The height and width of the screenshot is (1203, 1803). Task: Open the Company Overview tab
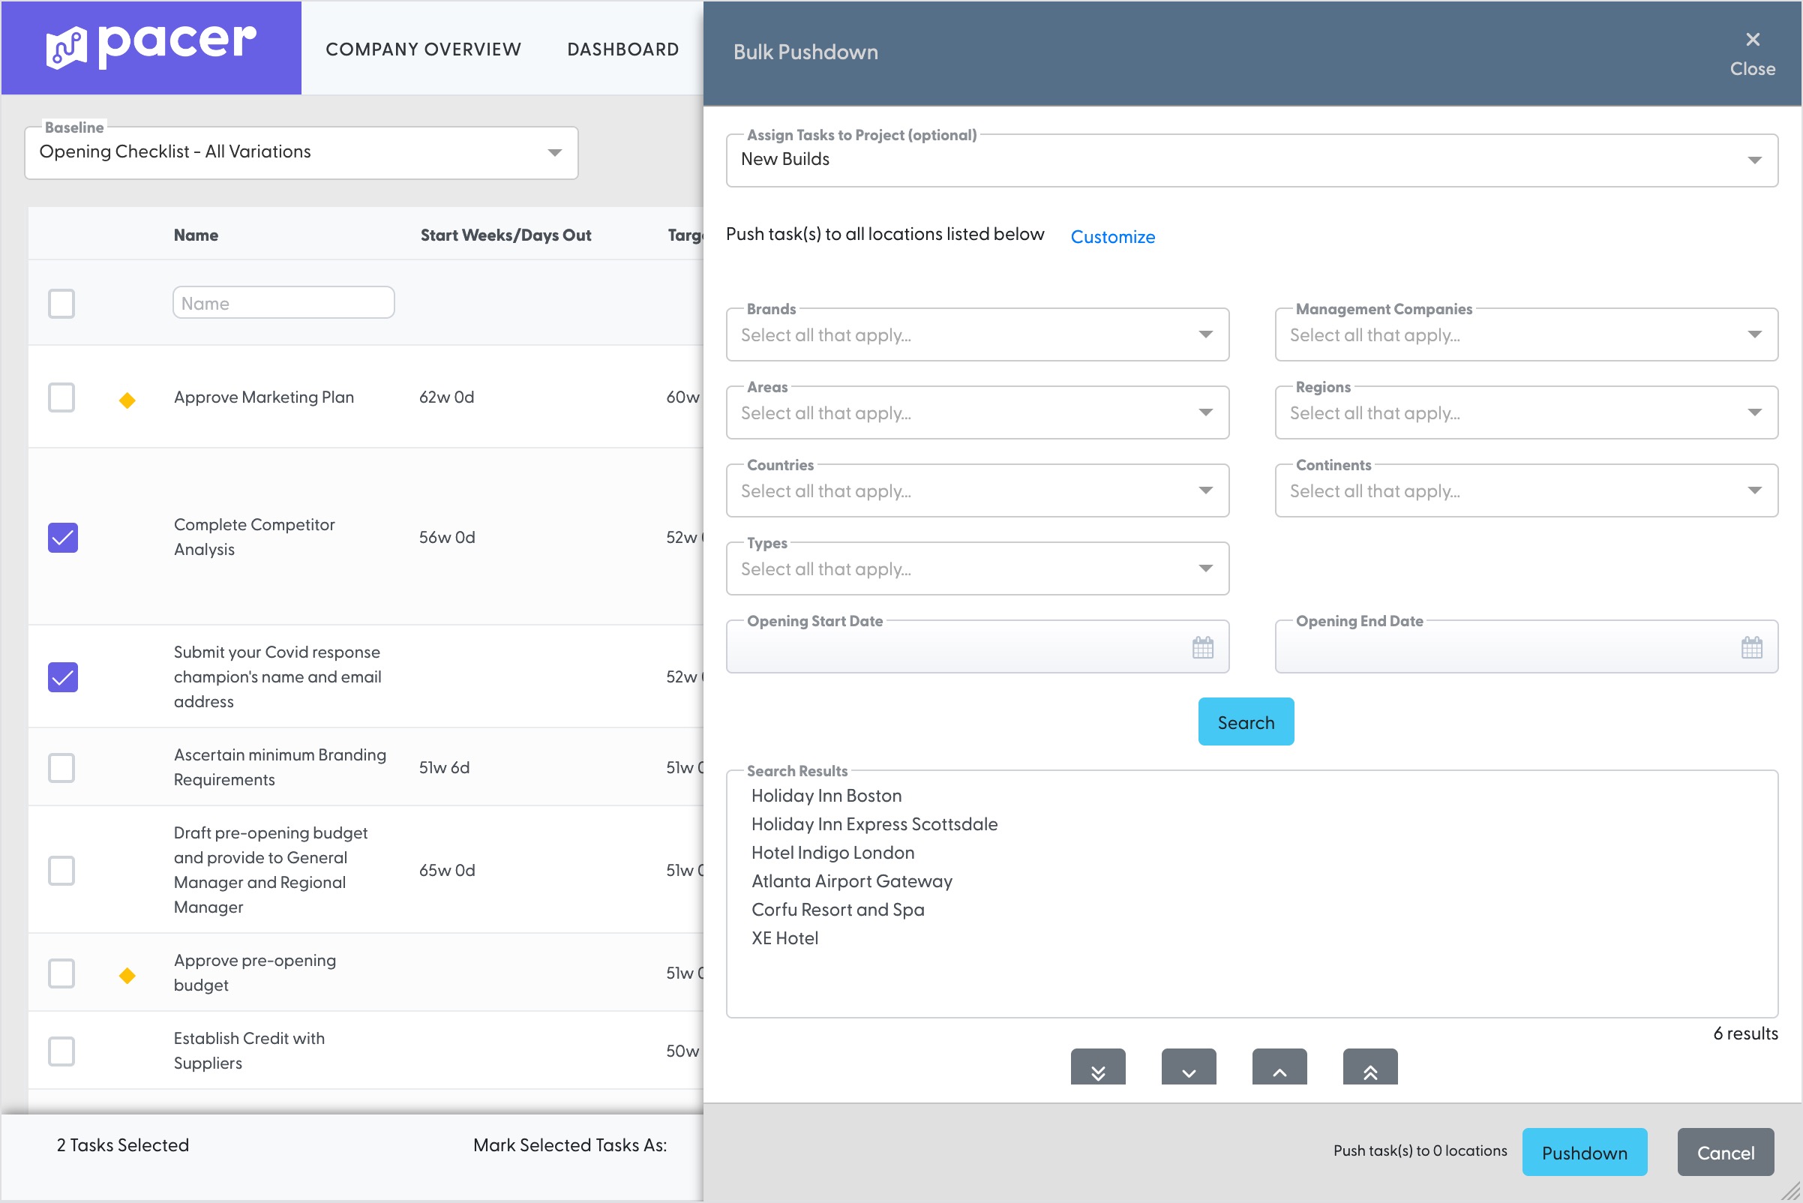coord(423,49)
